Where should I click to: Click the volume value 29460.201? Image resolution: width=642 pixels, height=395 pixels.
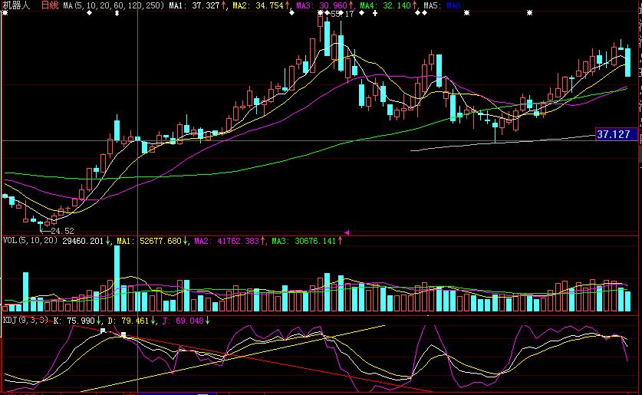click(x=83, y=241)
